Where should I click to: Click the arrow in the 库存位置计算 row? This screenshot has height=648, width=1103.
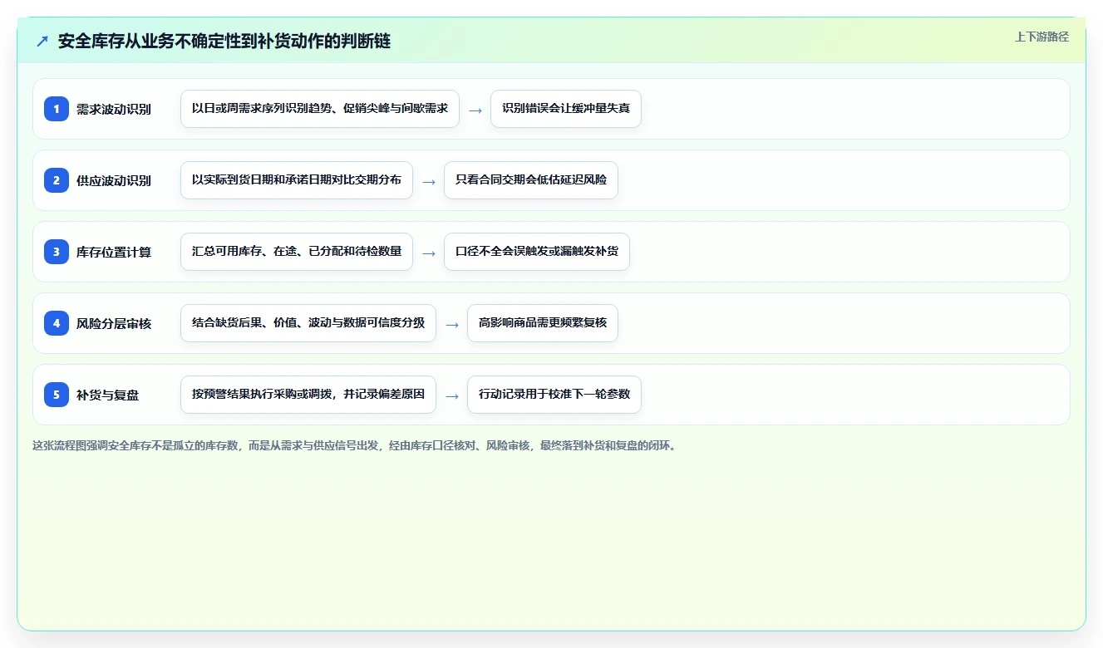tap(429, 253)
